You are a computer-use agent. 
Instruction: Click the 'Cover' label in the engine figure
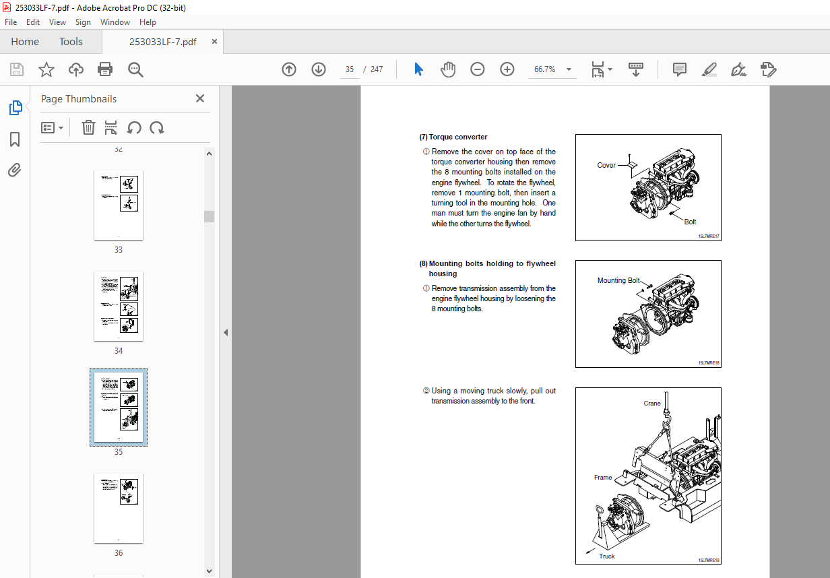pos(606,165)
